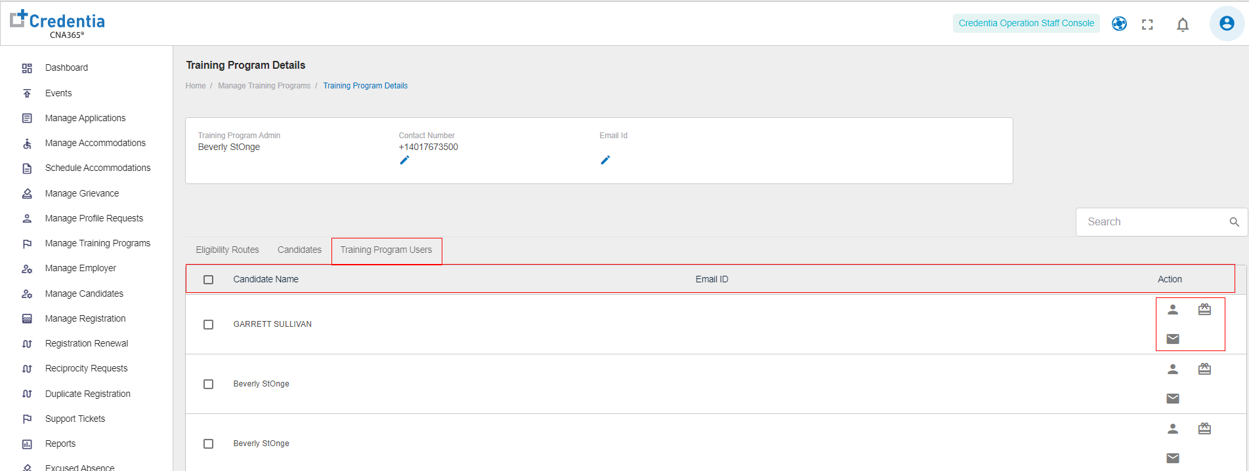Toggle the select-all header checkbox
This screenshot has width=1249, height=471.
tap(209, 280)
